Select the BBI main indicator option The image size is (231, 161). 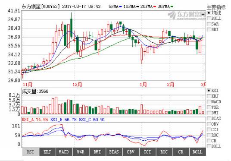tap(209, 29)
